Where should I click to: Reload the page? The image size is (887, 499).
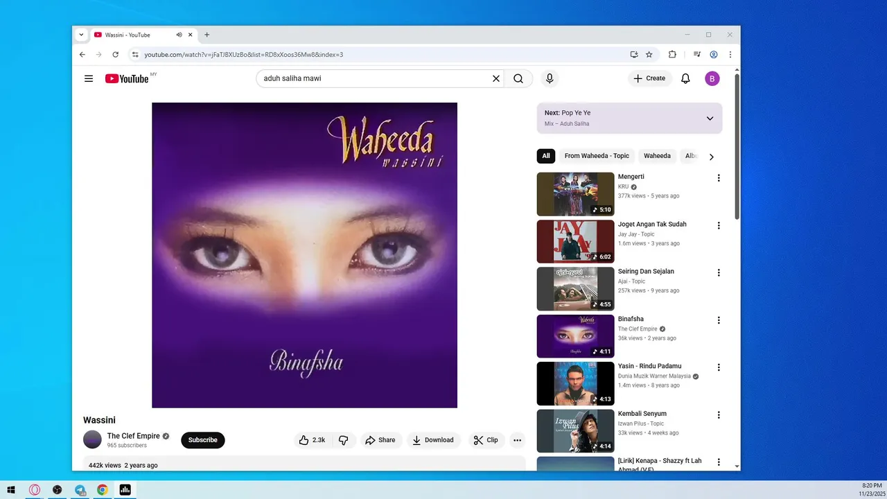click(116, 54)
